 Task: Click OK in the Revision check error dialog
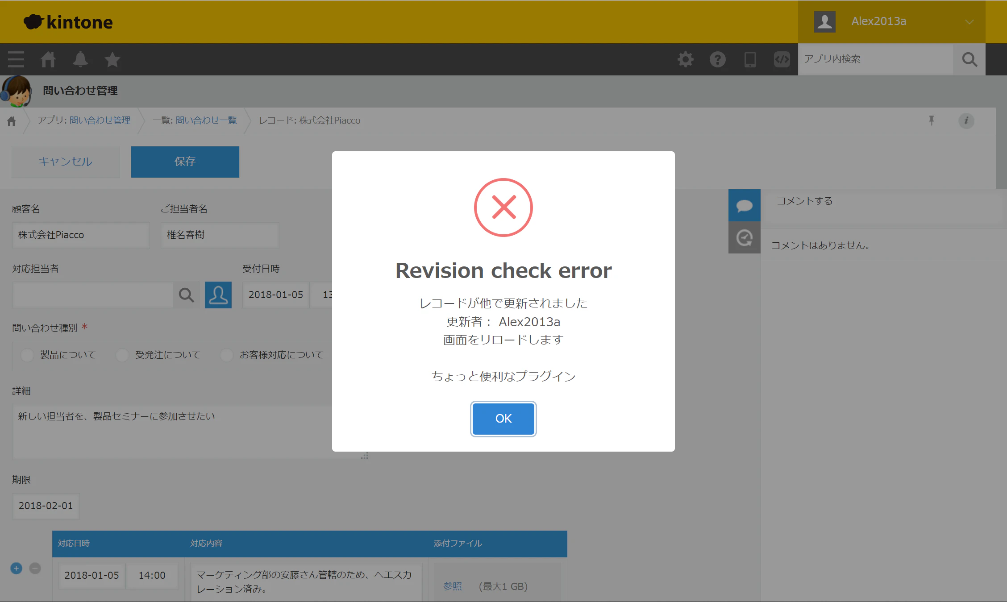click(x=503, y=419)
